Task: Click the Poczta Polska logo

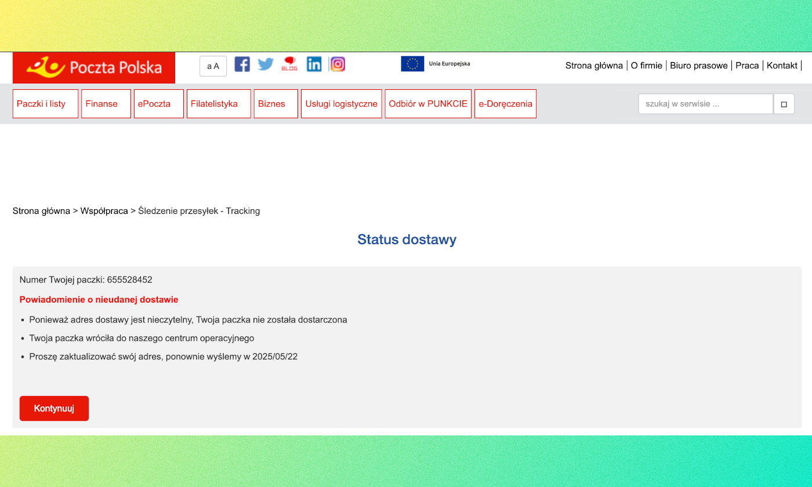Action: click(94, 68)
